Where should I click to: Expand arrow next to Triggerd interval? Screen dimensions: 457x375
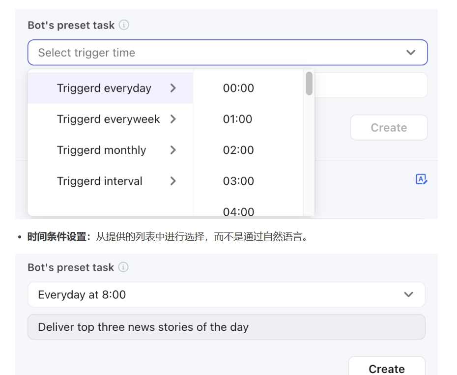tap(173, 181)
